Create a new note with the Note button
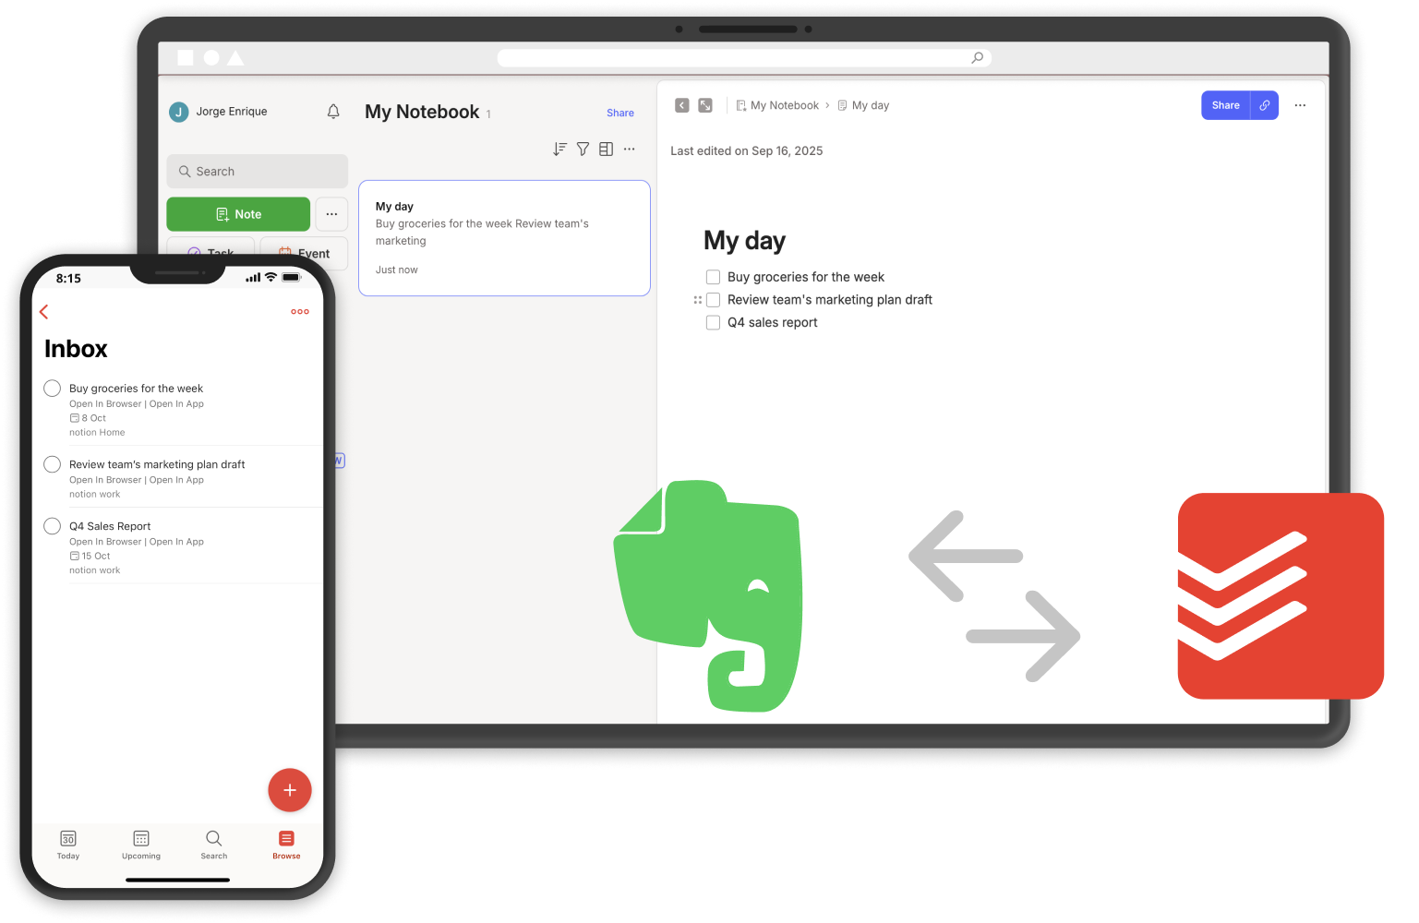This screenshot has width=1419, height=923. (238, 214)
